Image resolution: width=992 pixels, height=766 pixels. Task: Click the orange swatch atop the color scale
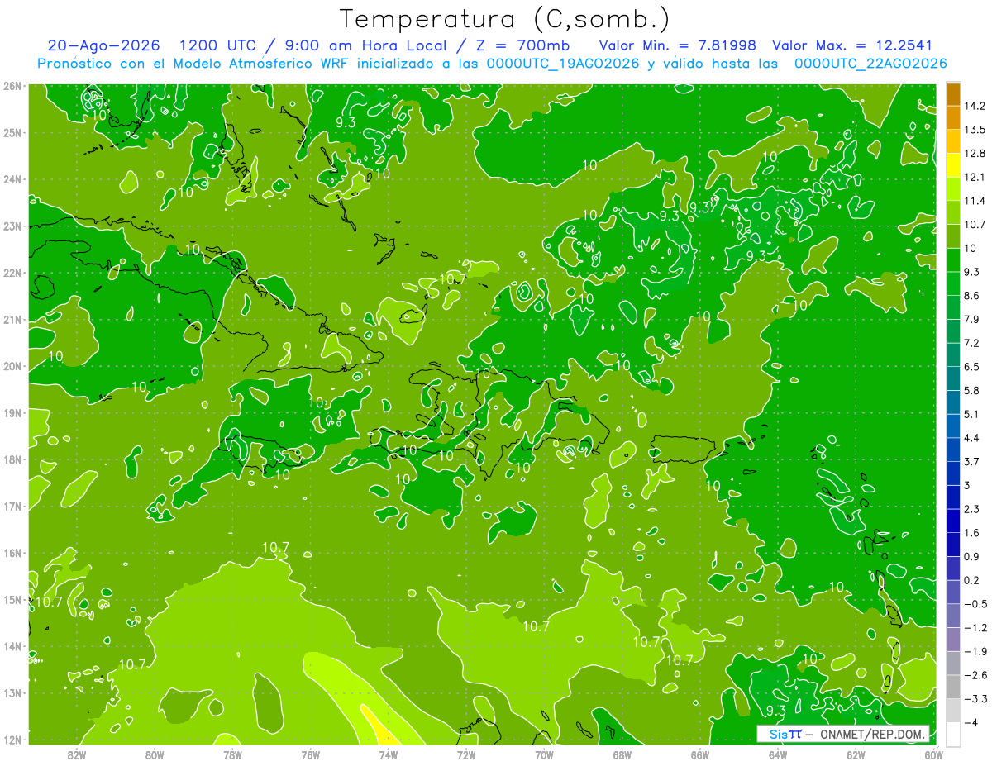click(x=953, y=94)
